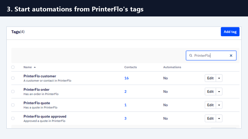The height and width of the screenshot is (139, 248).
Task: Check the PrinterFlo order row checkbox
Action: [13, 91]
